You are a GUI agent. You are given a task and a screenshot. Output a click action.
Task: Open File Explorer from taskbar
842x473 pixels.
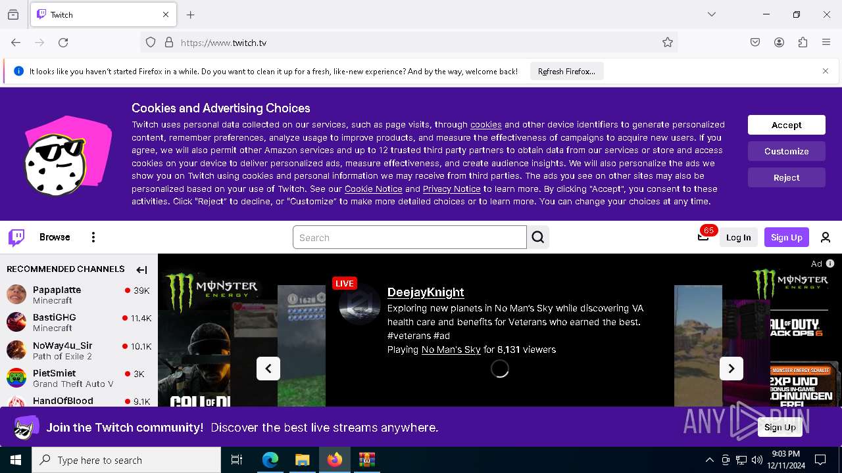click(302, 460)
